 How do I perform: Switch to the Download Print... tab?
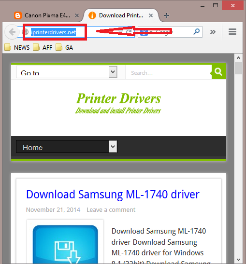[x=121, y=15]
